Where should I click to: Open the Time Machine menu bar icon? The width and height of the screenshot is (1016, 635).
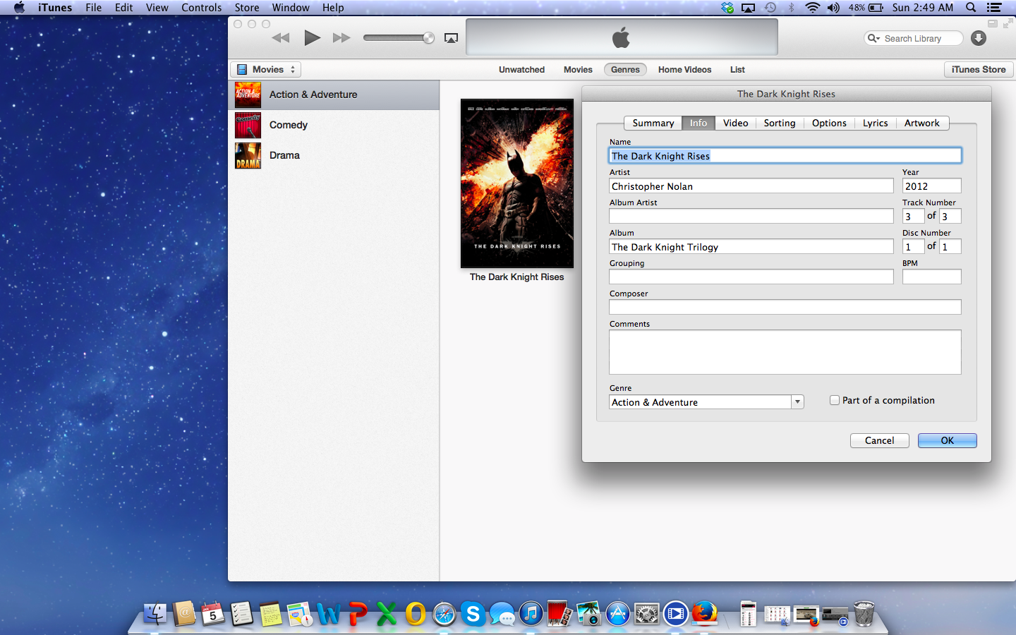770,8
